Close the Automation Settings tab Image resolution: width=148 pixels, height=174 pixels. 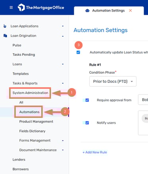pos(131,10)
